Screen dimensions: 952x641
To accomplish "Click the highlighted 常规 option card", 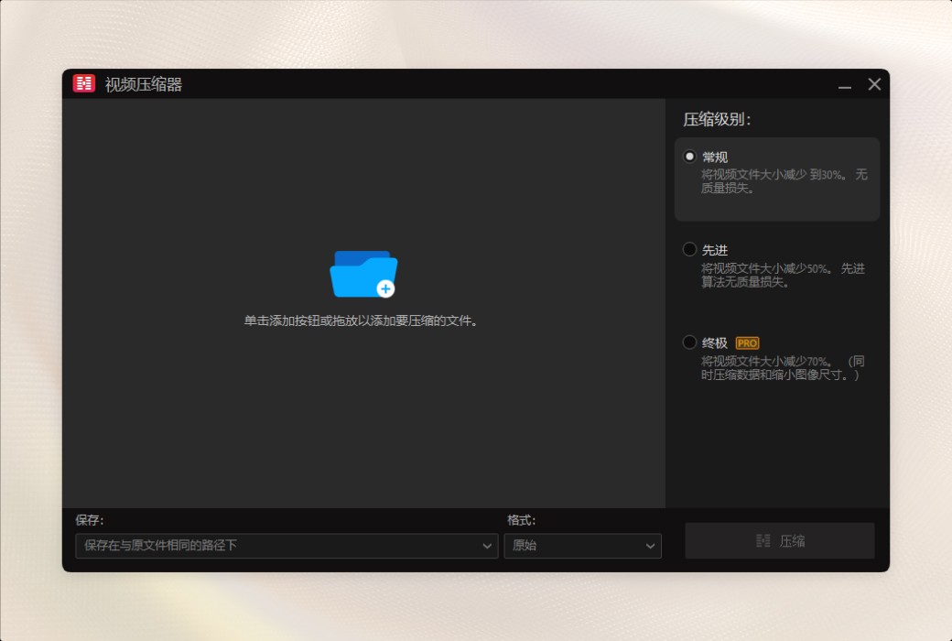I will [776, 179].
